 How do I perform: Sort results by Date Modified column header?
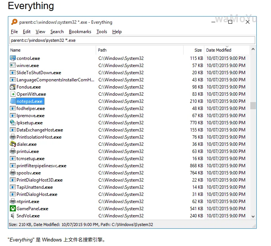point(227,50)
